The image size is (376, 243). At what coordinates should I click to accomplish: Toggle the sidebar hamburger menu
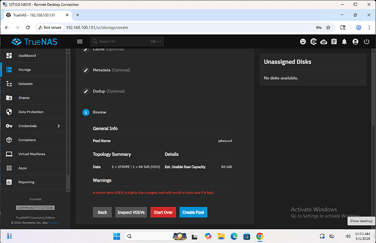(80, 42)
